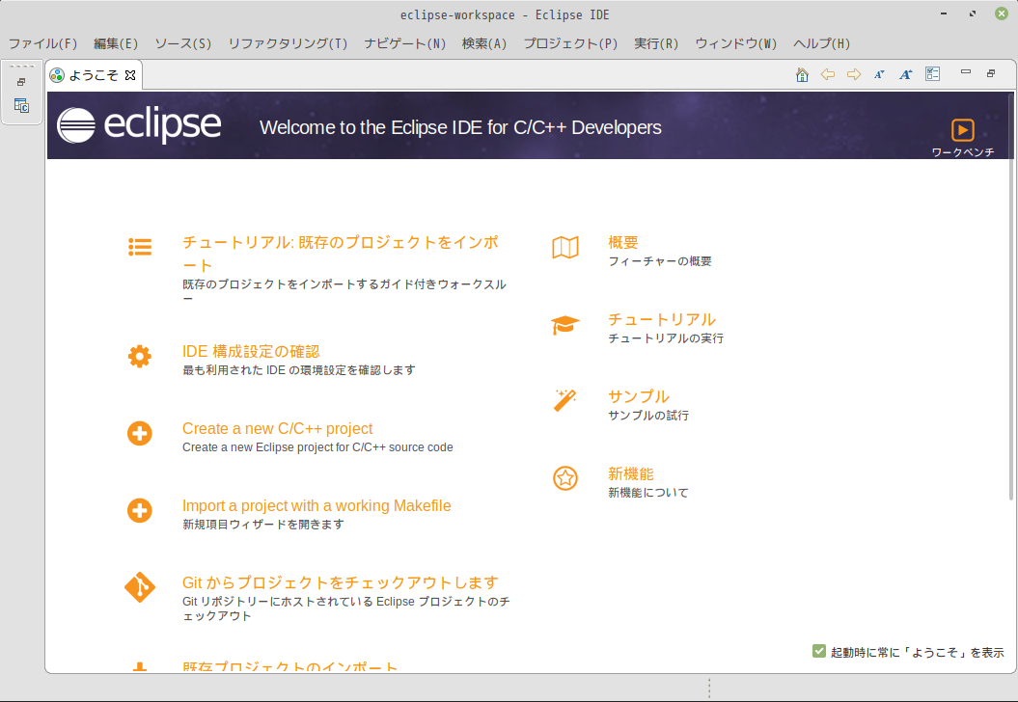Screen dimensions: 1018x702
Task: Open Git からプロジェクトをチェックアウトします link
Action: point(341,582)
